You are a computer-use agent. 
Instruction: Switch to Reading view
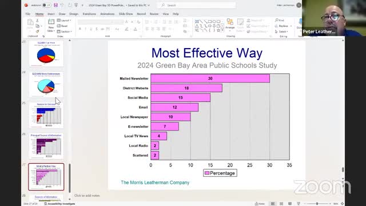coord(290,204)
